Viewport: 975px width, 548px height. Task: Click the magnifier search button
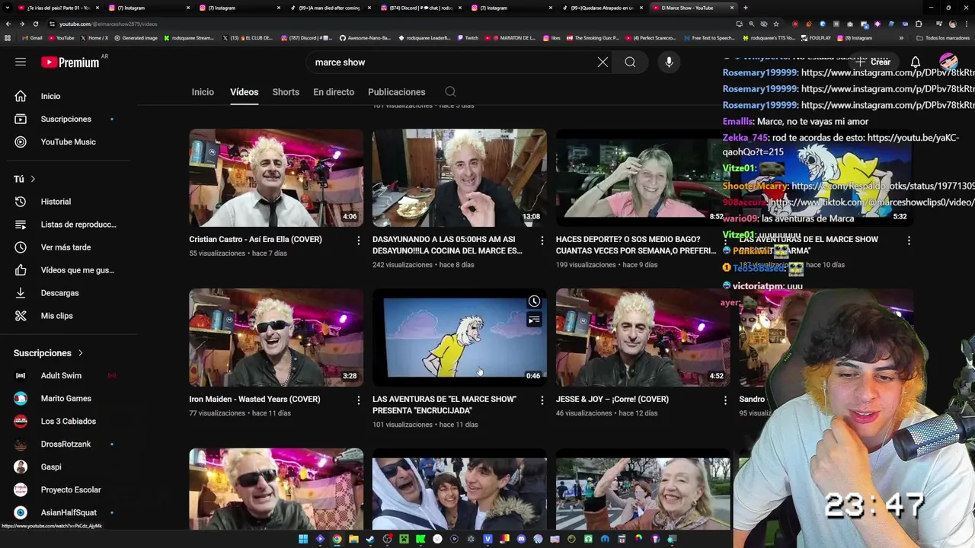tap(630, 62)
